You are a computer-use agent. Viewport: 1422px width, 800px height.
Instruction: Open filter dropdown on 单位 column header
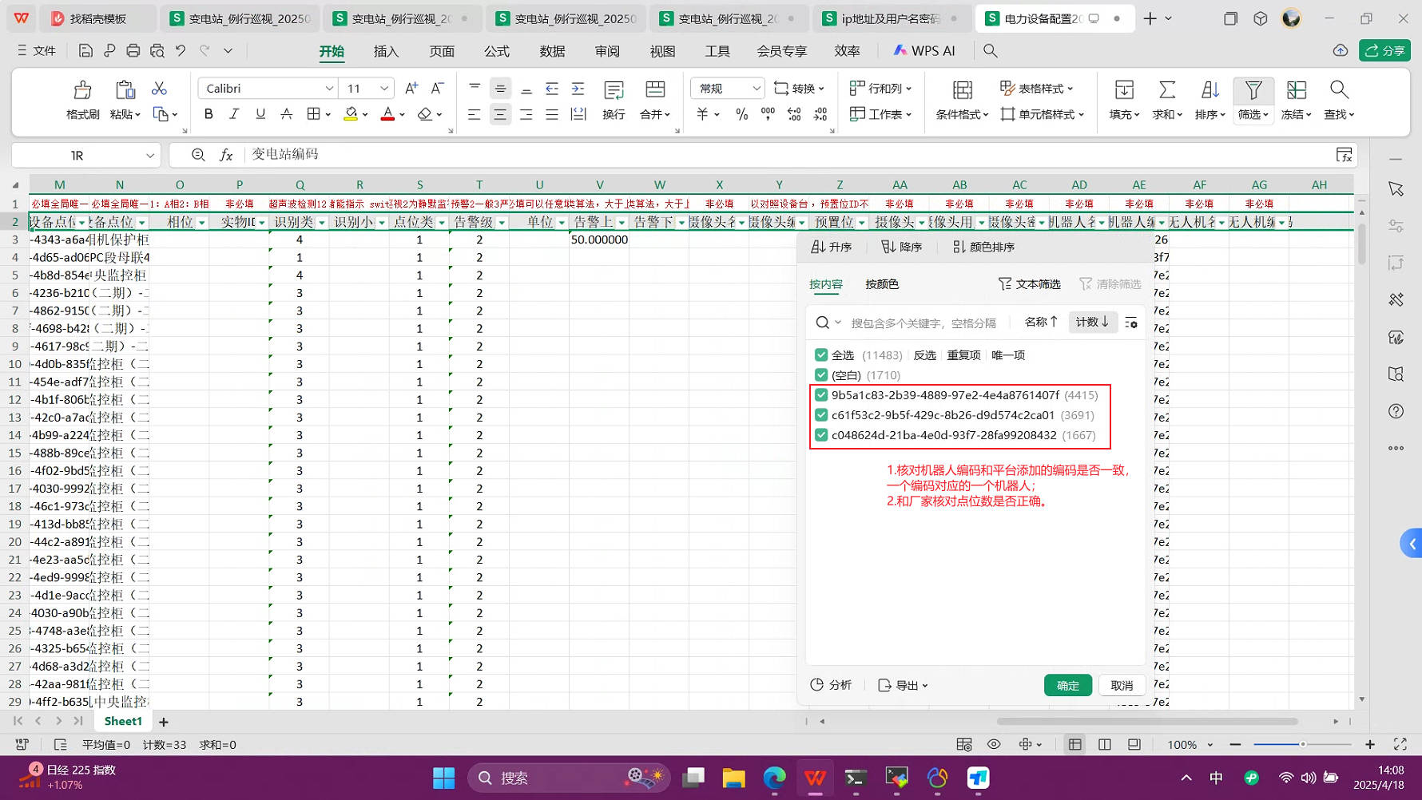(562, 223)
